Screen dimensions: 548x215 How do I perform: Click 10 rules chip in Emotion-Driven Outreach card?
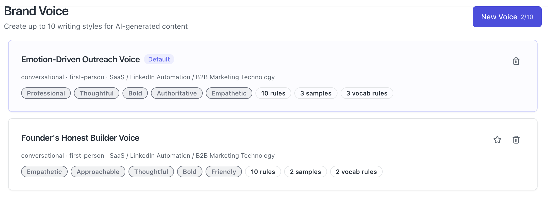(273, 93)
